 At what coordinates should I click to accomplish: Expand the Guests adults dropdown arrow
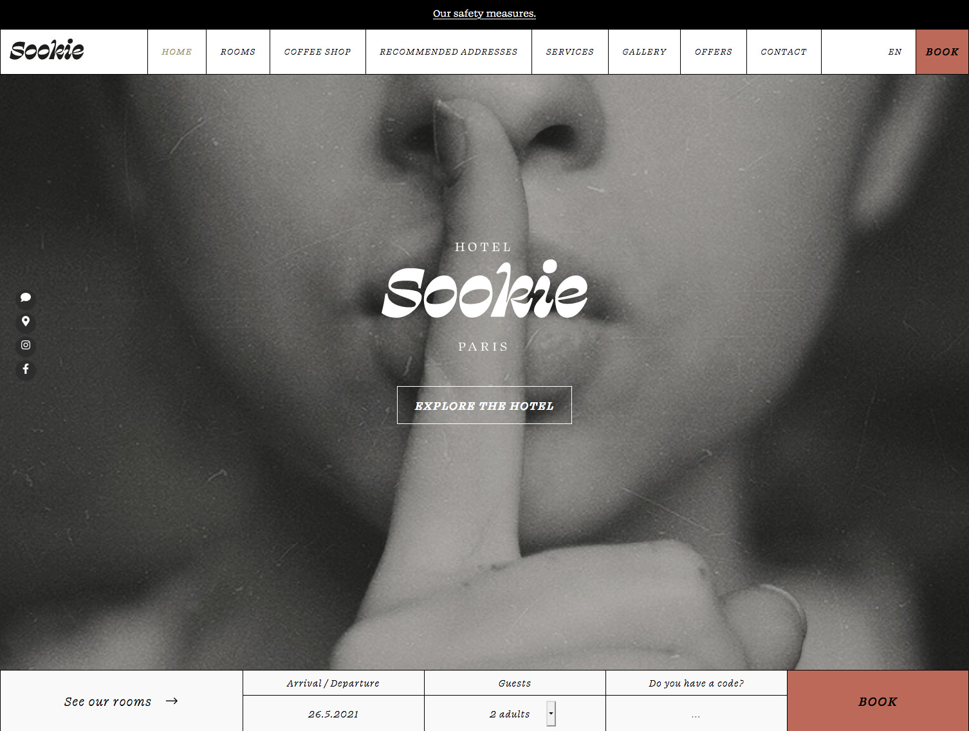[x=551, y=714]
